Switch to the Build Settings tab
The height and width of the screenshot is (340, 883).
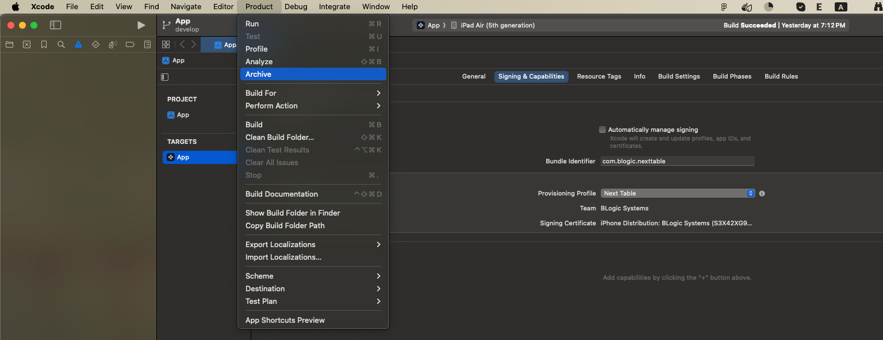679,76
